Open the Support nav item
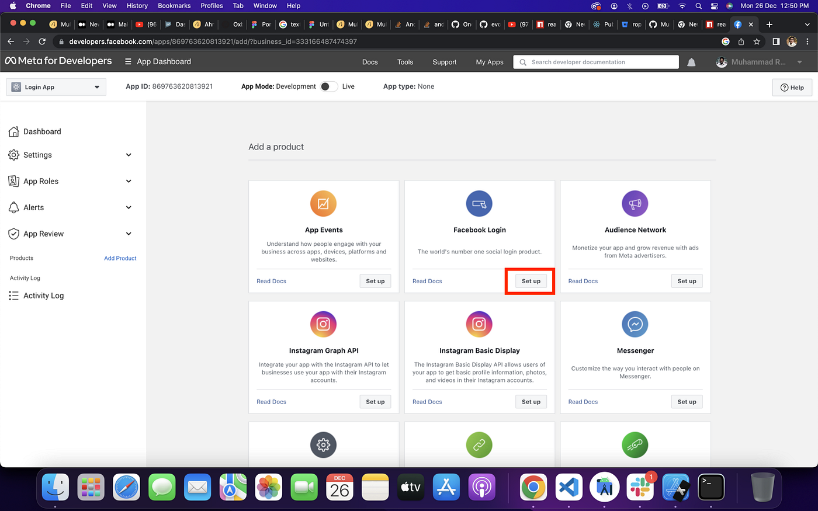 click(445, 62)
